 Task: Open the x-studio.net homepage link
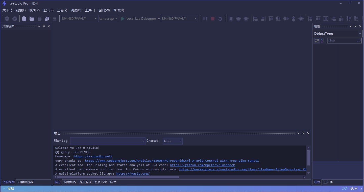click(x=93, y=156)
